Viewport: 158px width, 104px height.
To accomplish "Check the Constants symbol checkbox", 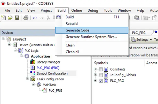I will (101, 69).
